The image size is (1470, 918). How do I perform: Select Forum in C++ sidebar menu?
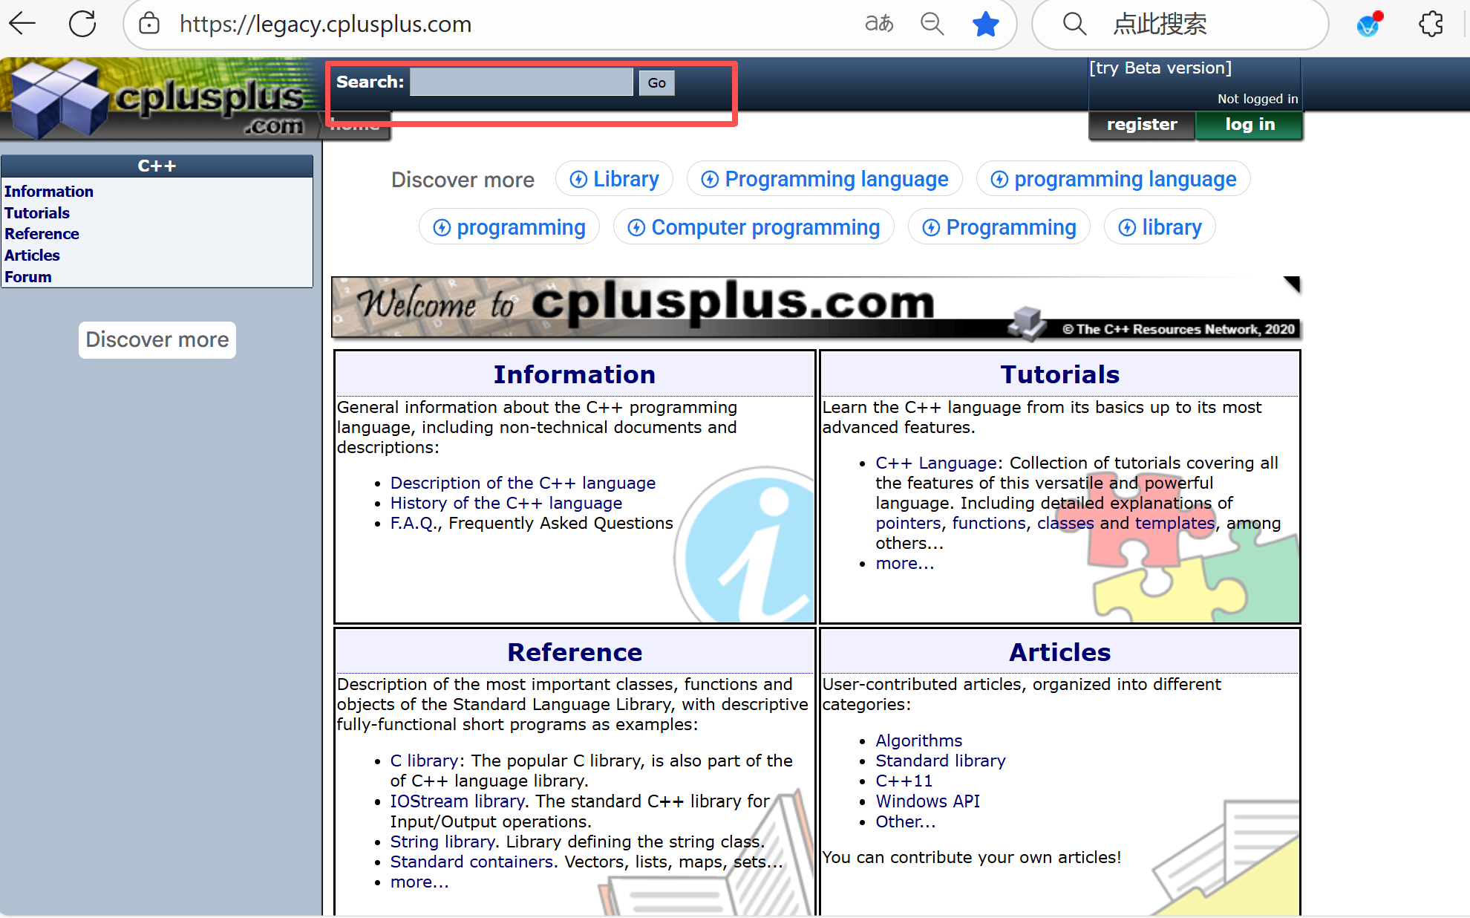[x=28, y=277]
